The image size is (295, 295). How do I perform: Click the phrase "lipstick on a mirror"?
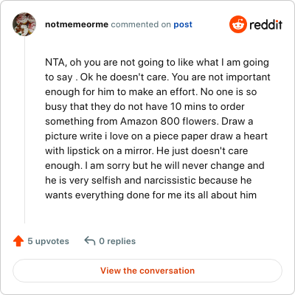111,150
